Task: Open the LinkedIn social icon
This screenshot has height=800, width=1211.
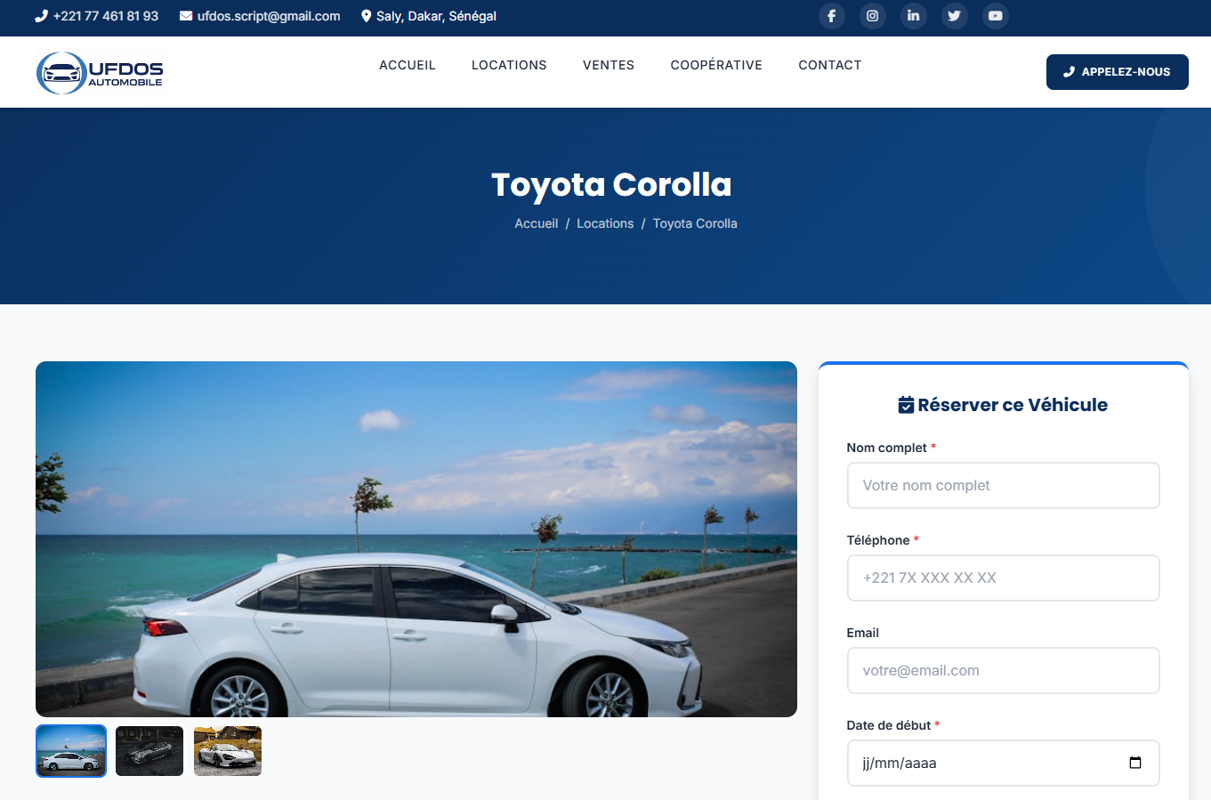Action: click(x=913, y=16)
